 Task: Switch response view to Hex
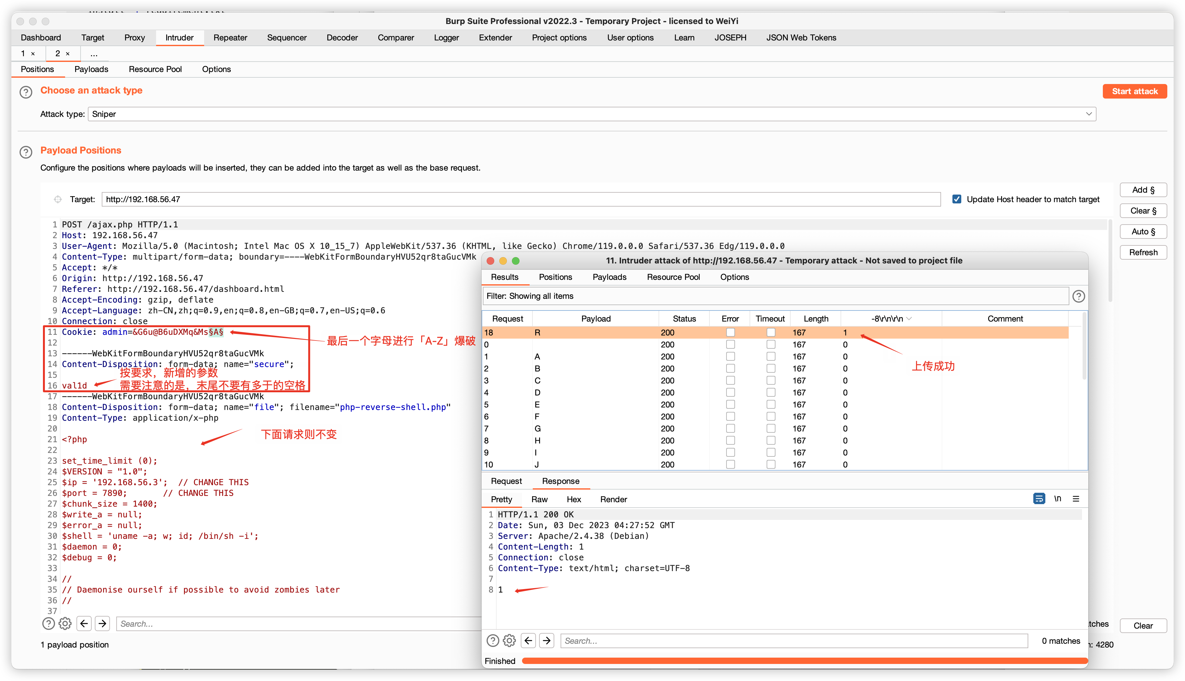[x=574, y=499]
